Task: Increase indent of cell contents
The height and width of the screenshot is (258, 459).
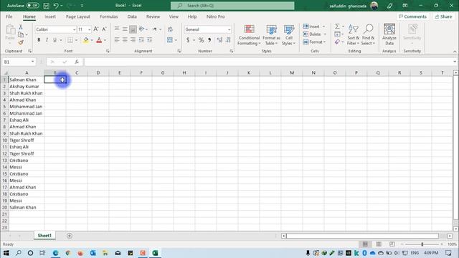Action: pyautogui.click(x=149, y=40)
